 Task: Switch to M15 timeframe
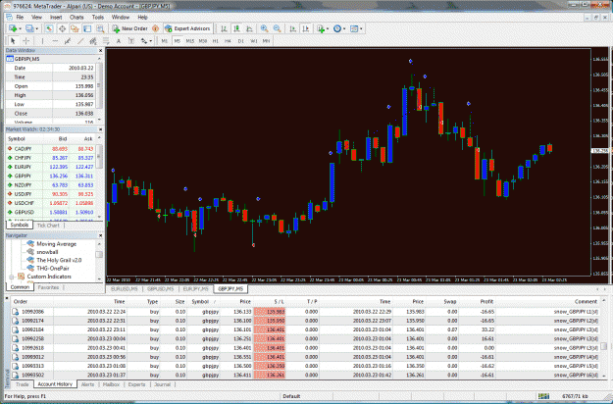pyautogui.click(x=190, y=40)
